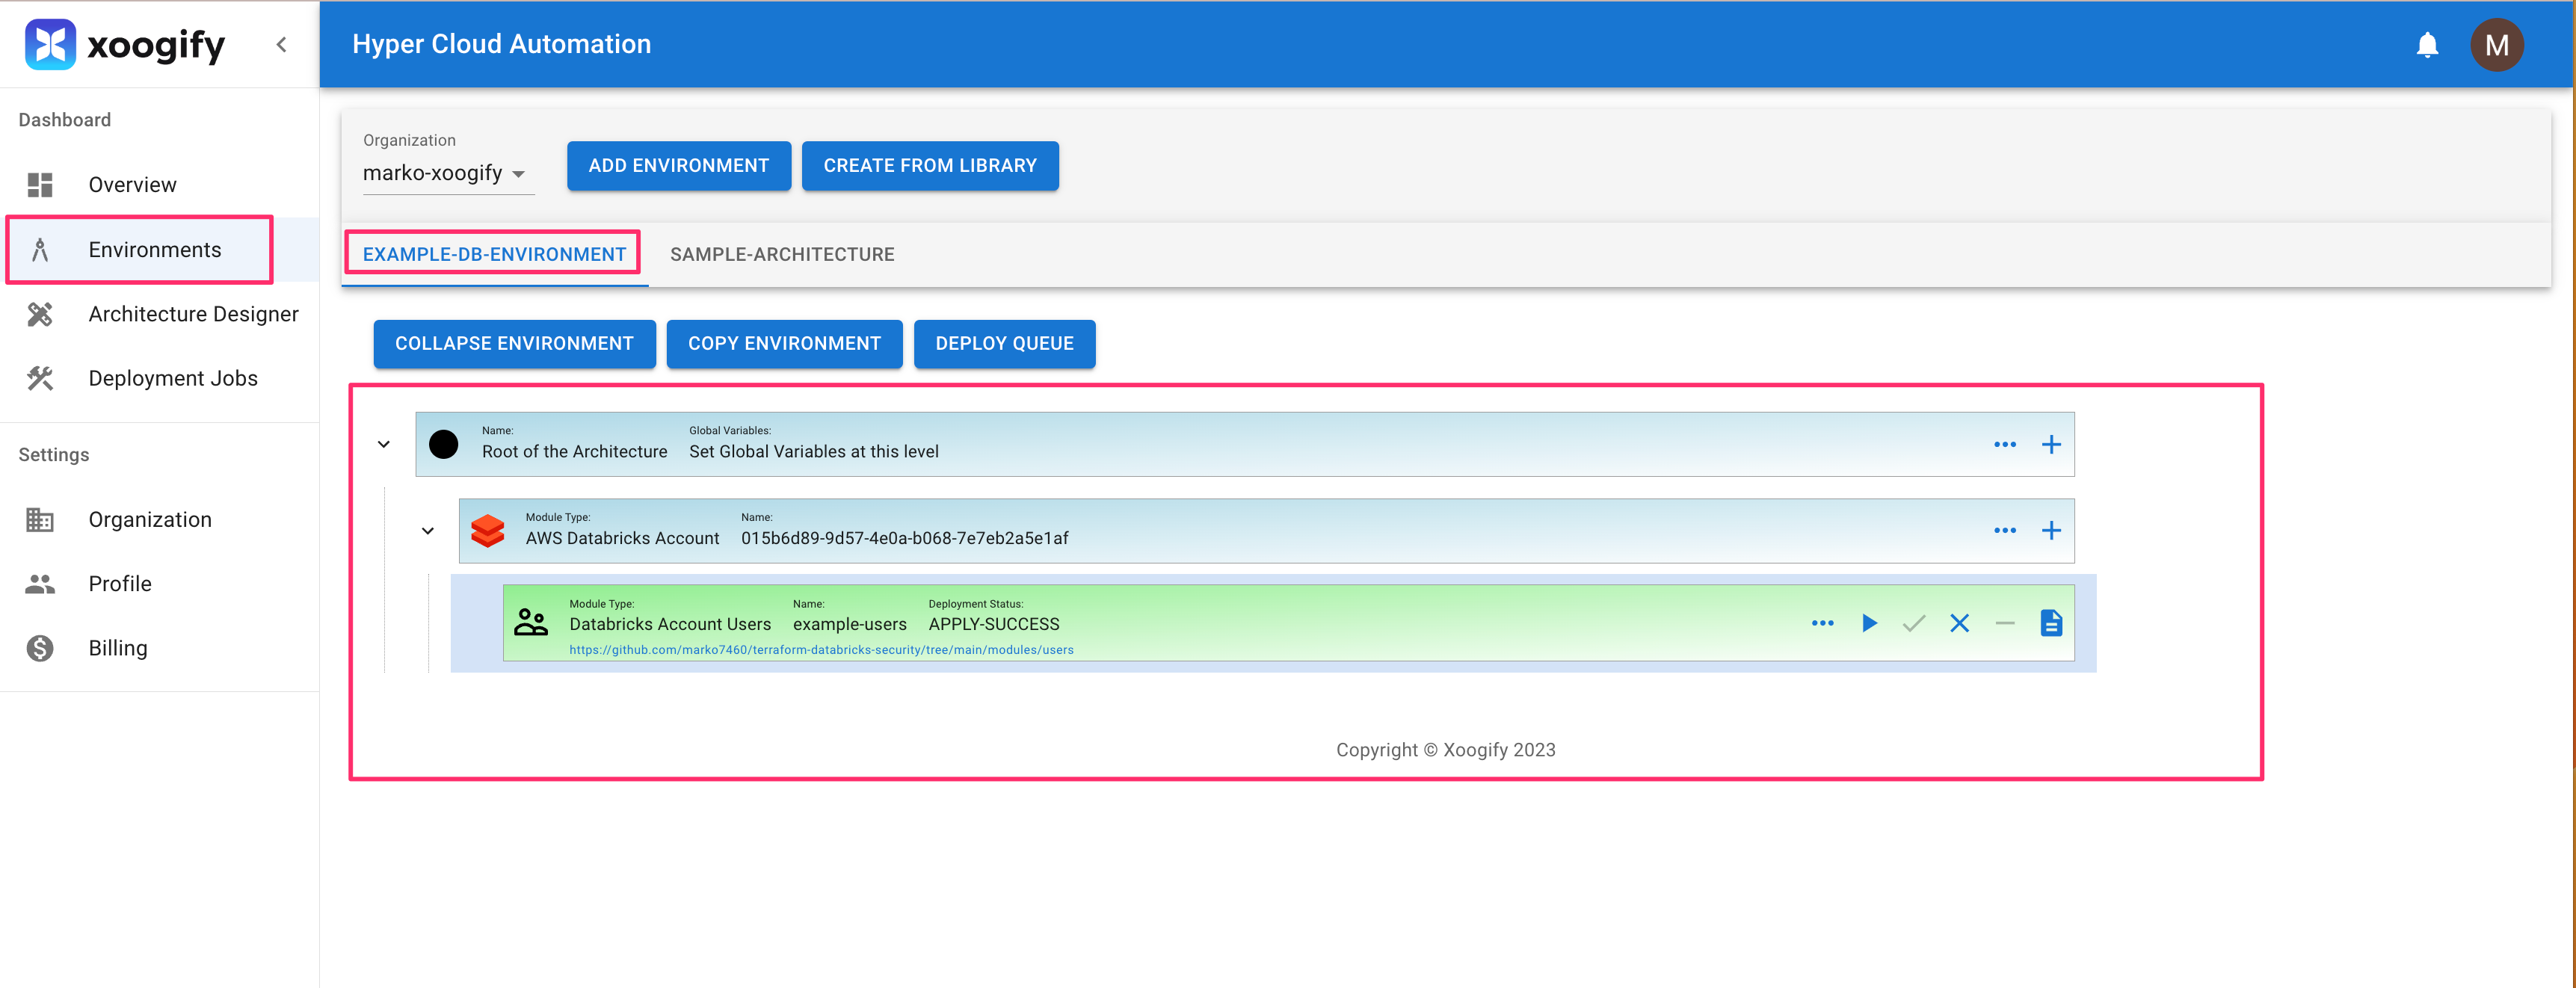The height and width of the screenshot is (988, 2576).
Task: Open document icon on example-users row
Action: click(x=2050, y=623)
